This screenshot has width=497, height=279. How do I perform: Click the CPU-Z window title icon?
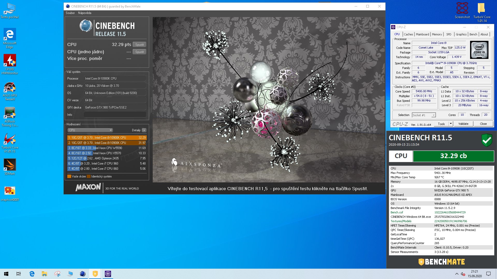[393, 27]
